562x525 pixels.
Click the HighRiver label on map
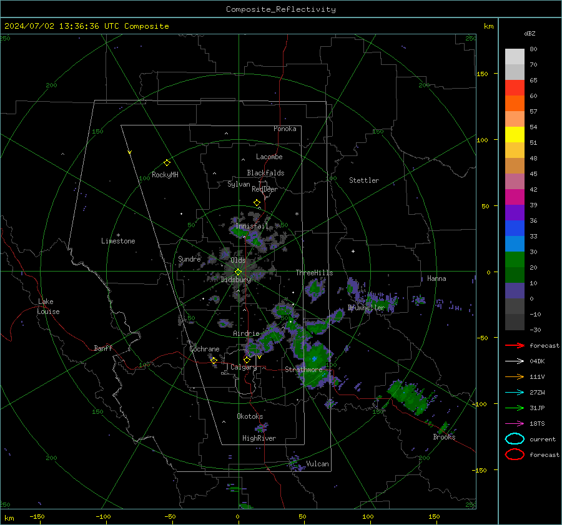pyautogui.click(x=259, y=438)
